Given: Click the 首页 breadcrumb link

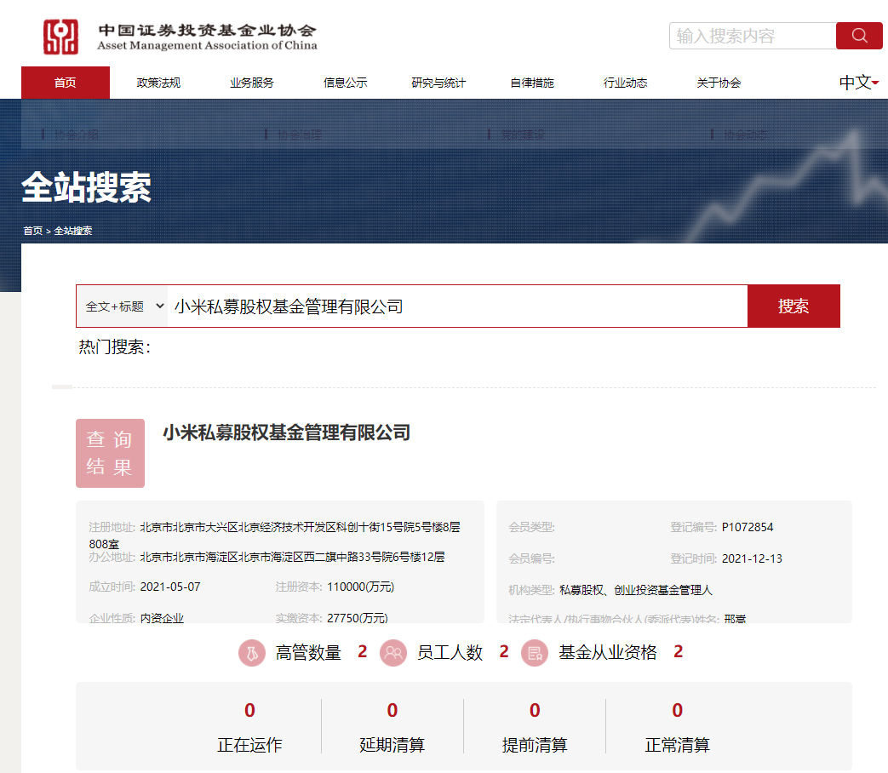Looking at the screenshot, I should [33, 231].
